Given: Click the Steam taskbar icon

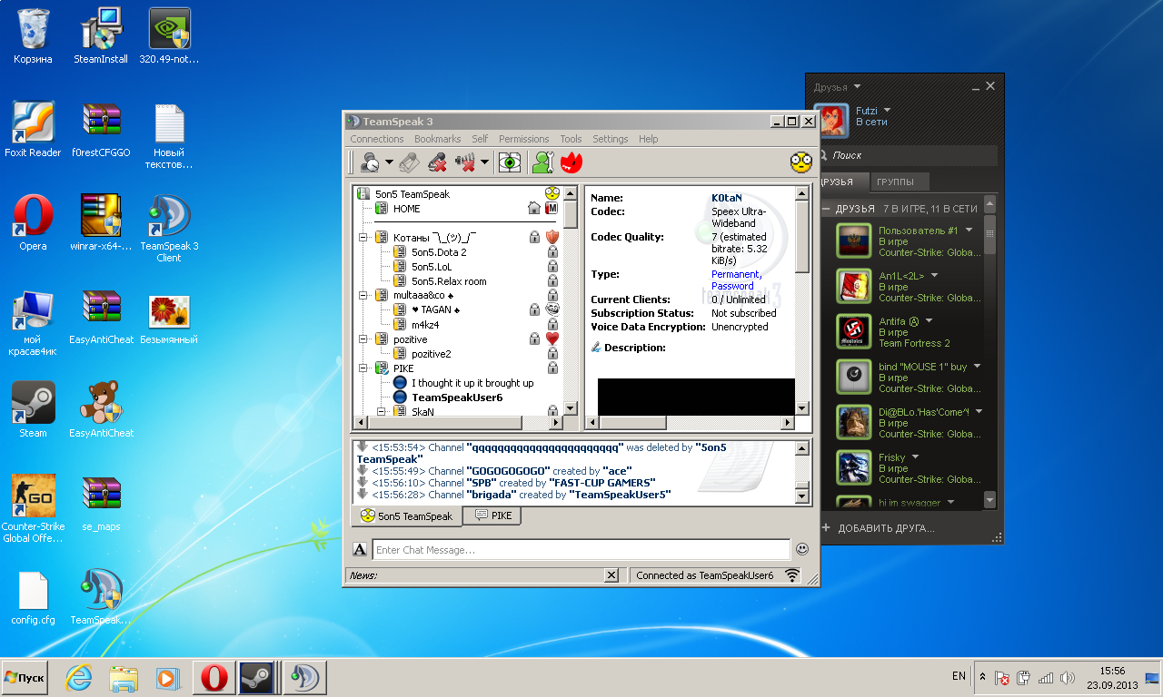Looking at the screenshot, I should pyautogui.click(x=256, y=678).
